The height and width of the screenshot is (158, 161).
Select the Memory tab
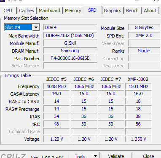click(73, 11)
